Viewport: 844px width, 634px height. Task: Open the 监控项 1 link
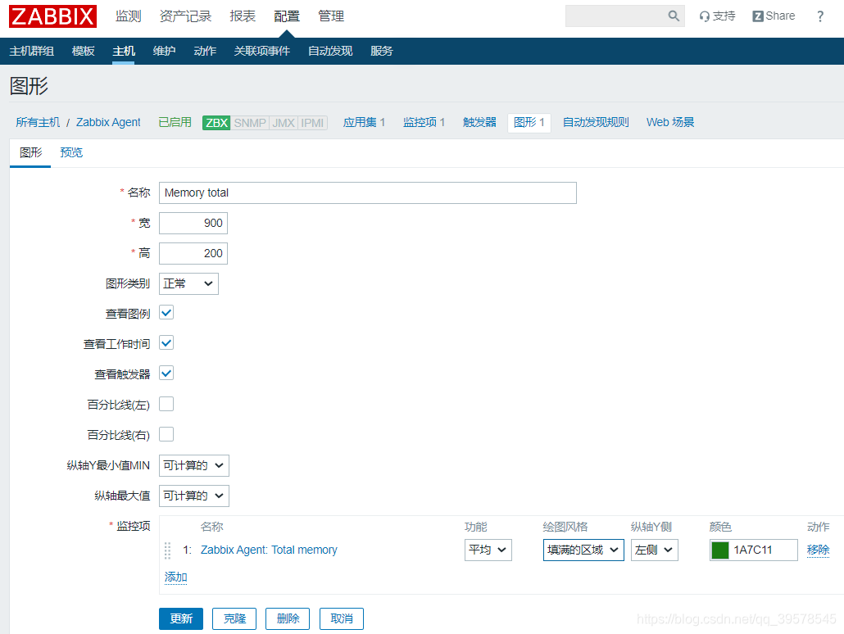point(424,123)
